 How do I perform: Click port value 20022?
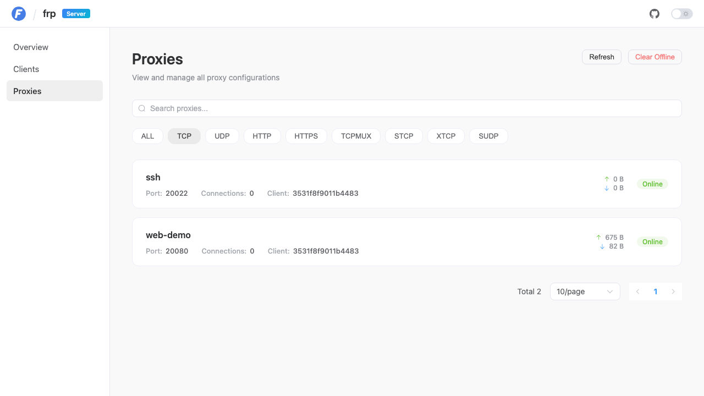click(x=177, y=194)
